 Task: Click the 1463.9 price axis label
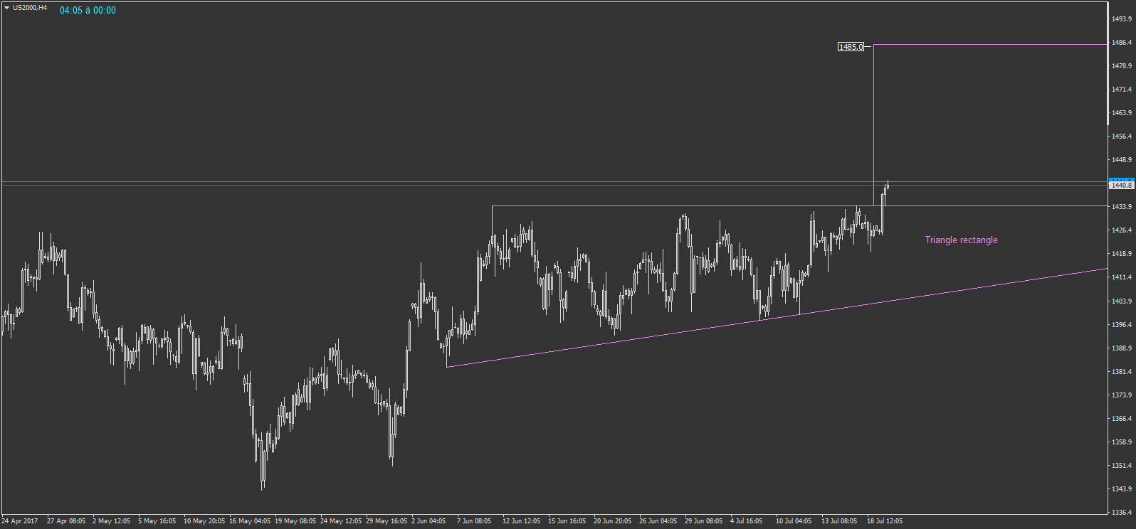(x=1122, y=113)
